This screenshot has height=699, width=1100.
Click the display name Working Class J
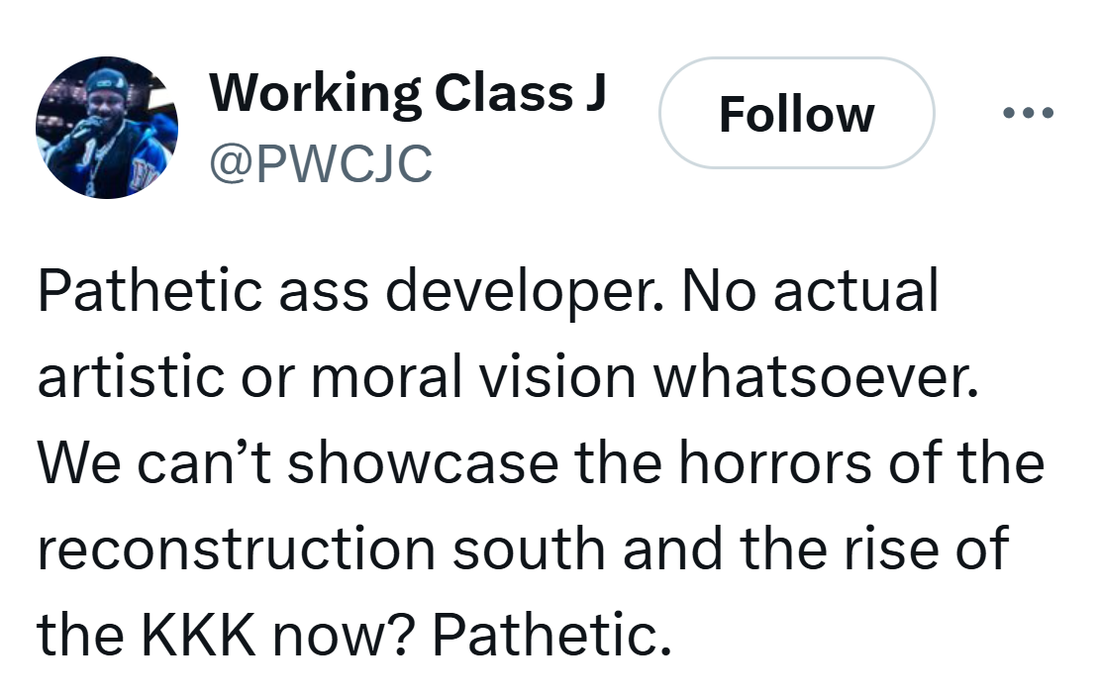(408, 93)
